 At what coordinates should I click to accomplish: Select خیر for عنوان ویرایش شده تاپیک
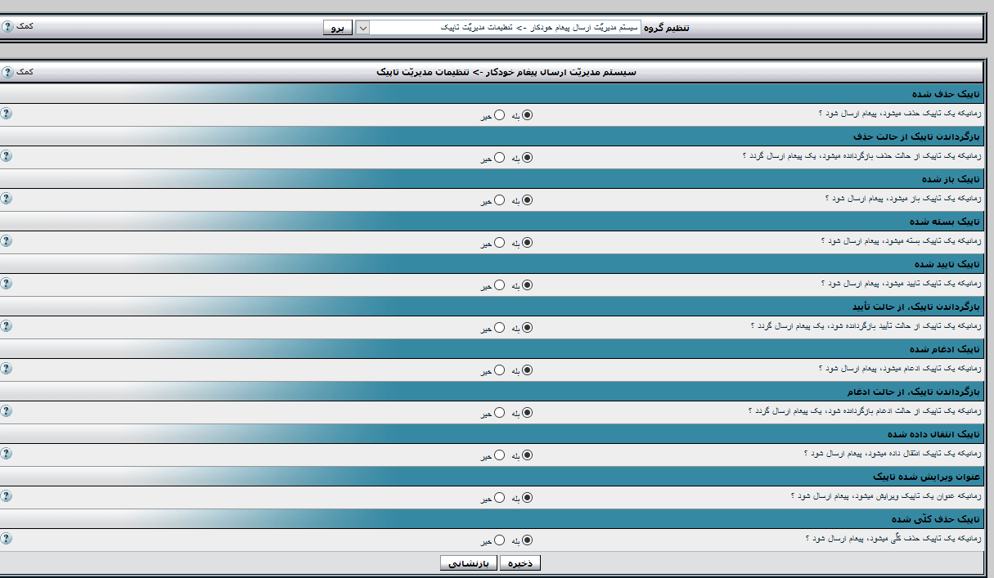(499, 498)
